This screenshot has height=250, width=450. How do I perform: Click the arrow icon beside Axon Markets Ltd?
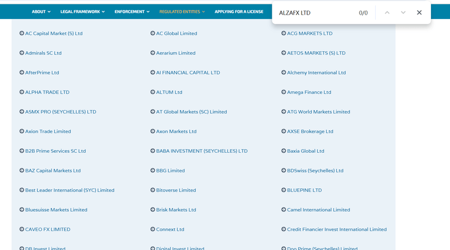(152, 131)
